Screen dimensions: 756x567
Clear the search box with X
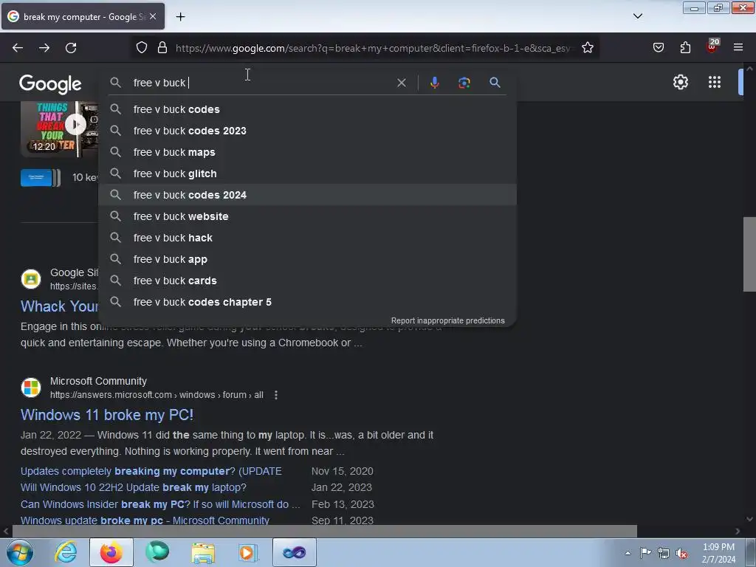pyautogui.click(x=401, y=83)
